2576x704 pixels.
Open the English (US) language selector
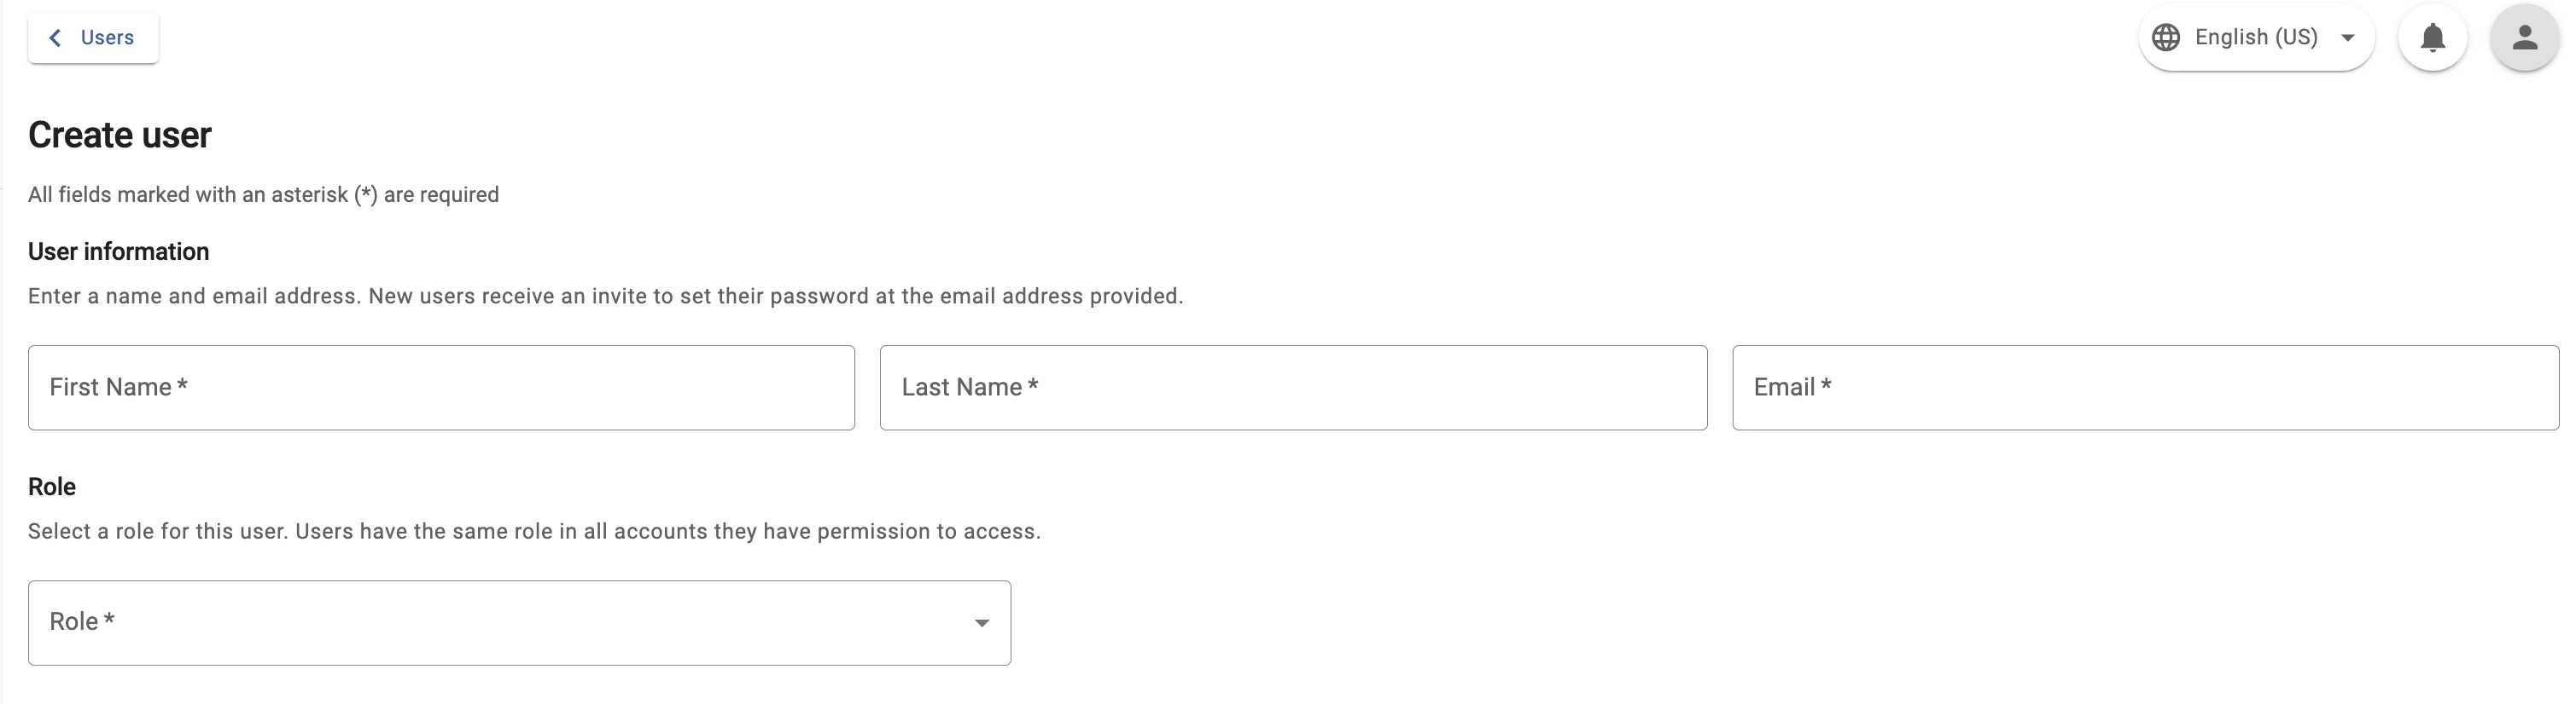click(2255, 38)
